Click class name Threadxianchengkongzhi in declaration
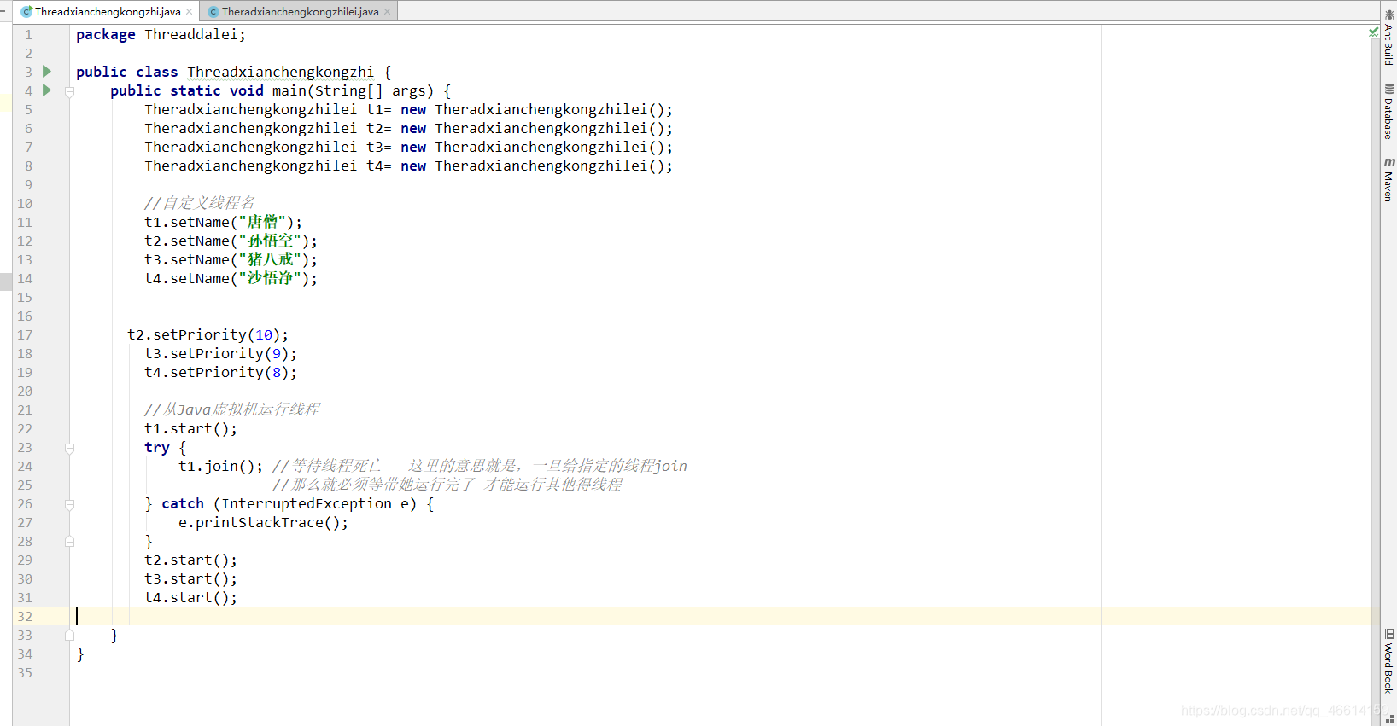 coord(280,72)
